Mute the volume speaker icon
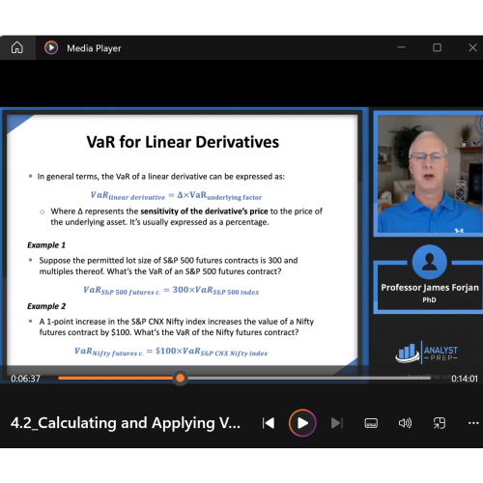This screenshot has height=483, width=483. click(x=405, y=423)
